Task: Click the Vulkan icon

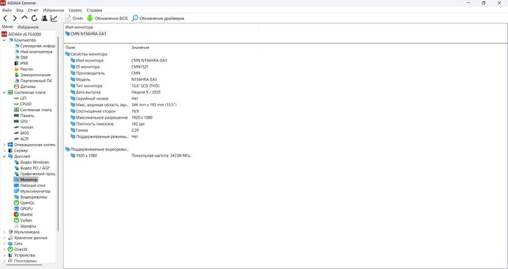Action: click(x=17, y=220)
